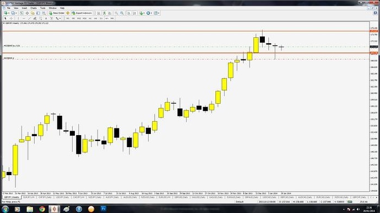This screenshot has height=213, width=380.
Task: Select the Fibonacci retracement tool
Action: tap(40, 18)
